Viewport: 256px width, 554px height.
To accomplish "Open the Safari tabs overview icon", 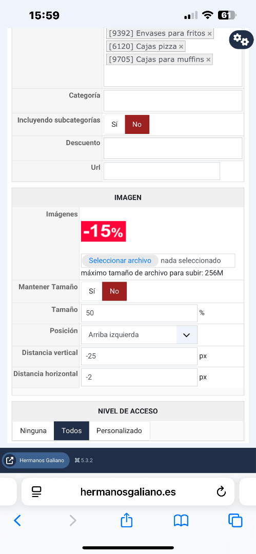I will (235, 521).
